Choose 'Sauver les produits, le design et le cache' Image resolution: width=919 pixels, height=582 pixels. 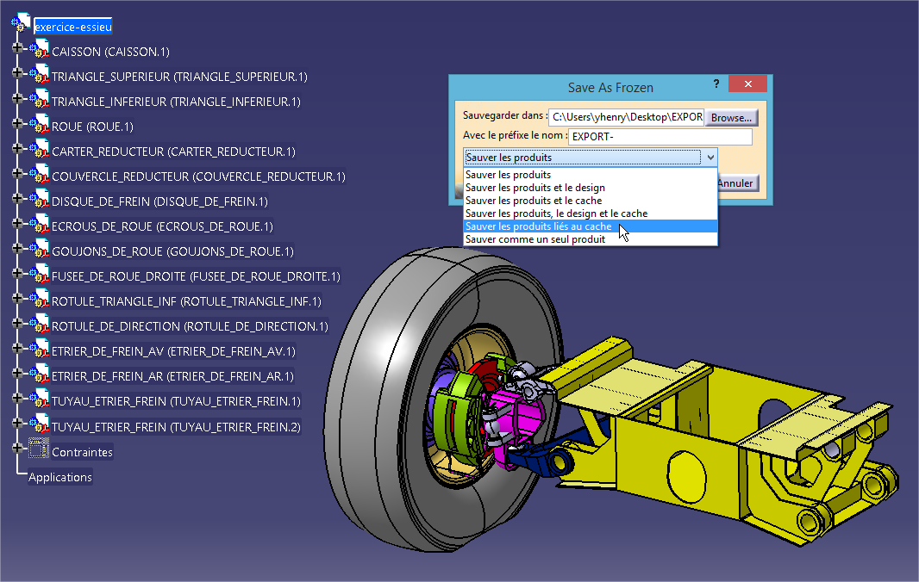tap(591, 214)
